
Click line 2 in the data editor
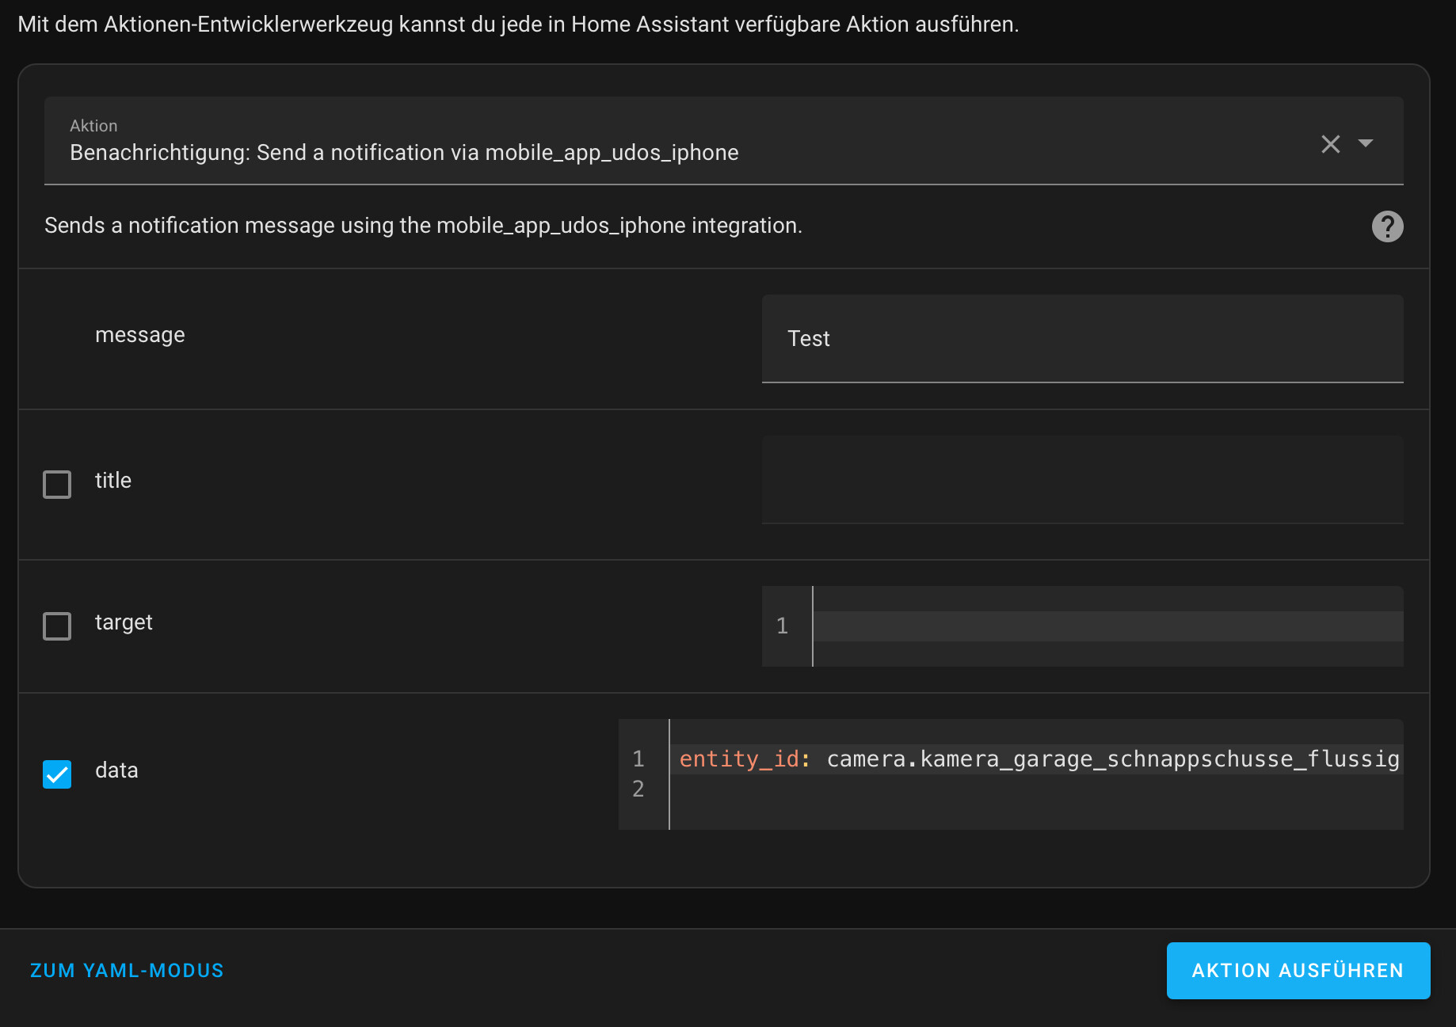pyautogui.click(x=1036, y=789)
